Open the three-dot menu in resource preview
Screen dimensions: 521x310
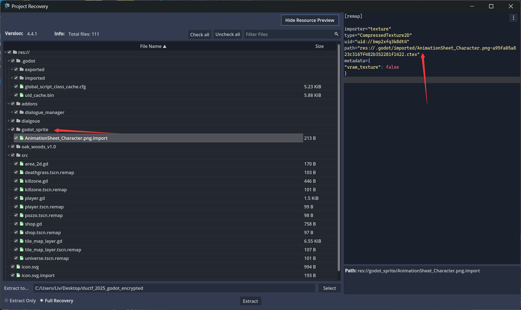tap(514, 18)
